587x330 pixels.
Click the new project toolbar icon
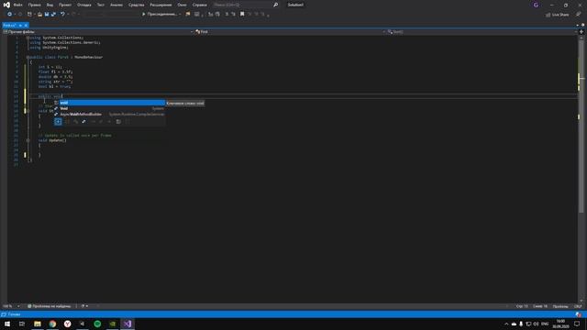click(29, 15)
